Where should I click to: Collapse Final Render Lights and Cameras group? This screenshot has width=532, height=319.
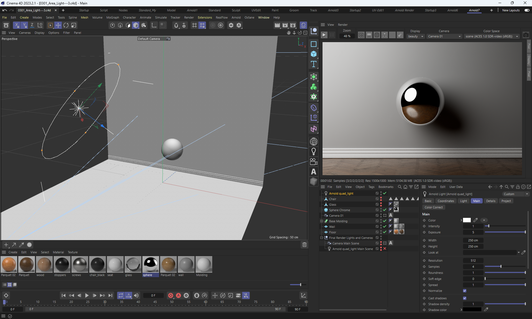[x=322, y=238]
